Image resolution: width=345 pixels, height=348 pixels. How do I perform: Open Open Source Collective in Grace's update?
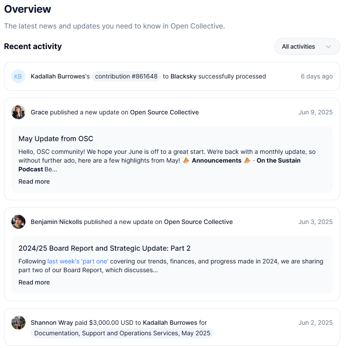coord(164,112)
